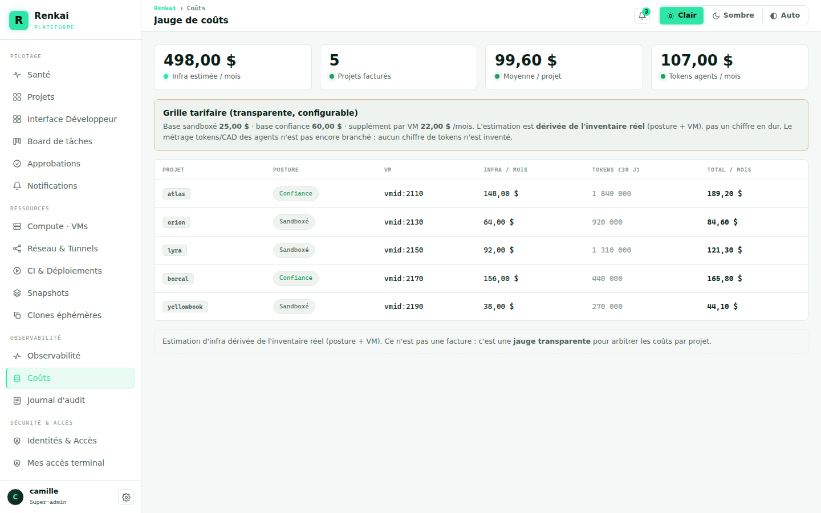Viewport: 821px width, 513px height.
Task: Click the PROJET column header
Action: coord(173,170)
